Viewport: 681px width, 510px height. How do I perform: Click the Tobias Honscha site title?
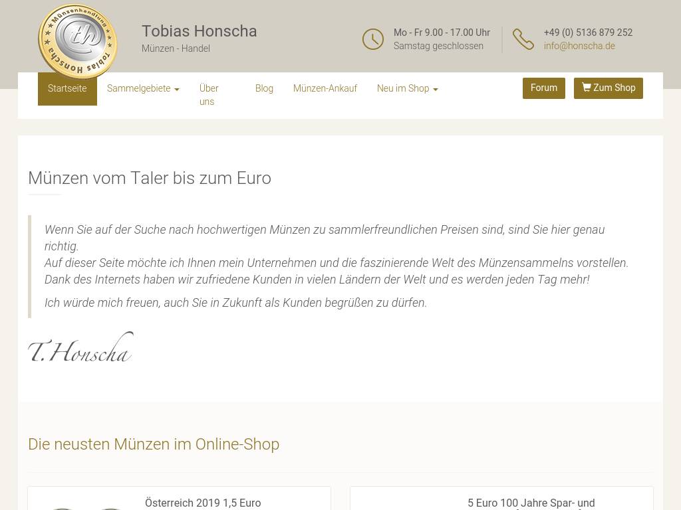199,31
